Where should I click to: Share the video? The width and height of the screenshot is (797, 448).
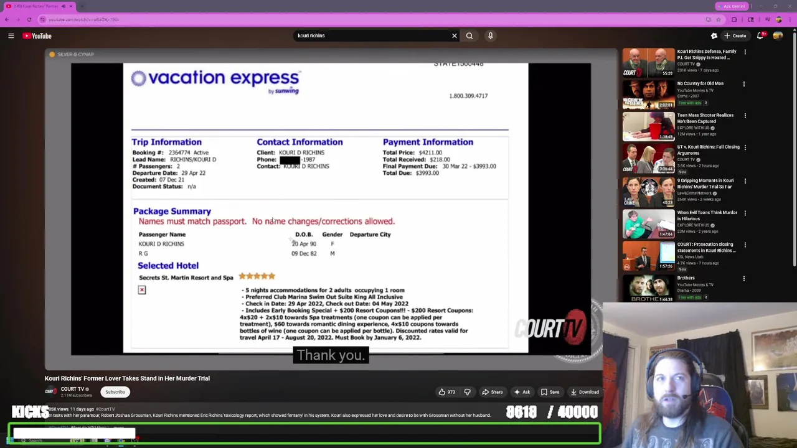coord(493,392)
